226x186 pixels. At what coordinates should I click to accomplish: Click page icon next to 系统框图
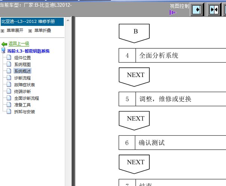coord(9,64)
